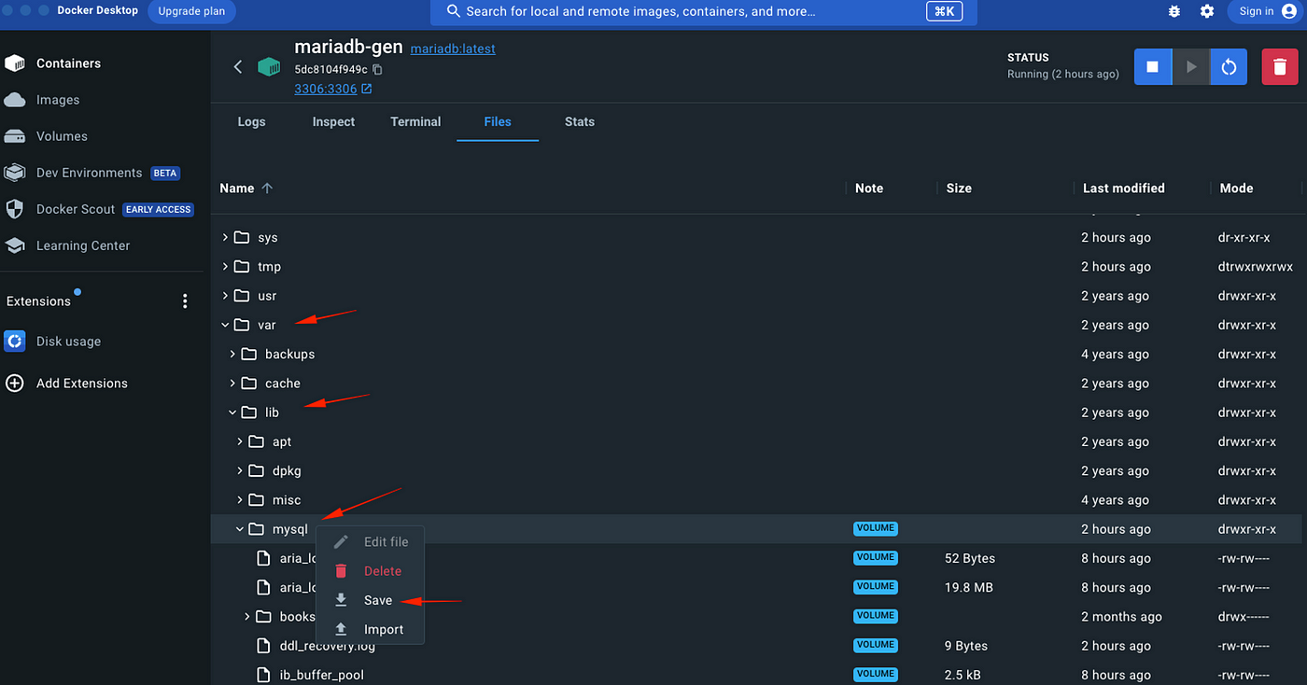Delete the container with red trash button

(x=1280, y=67)
